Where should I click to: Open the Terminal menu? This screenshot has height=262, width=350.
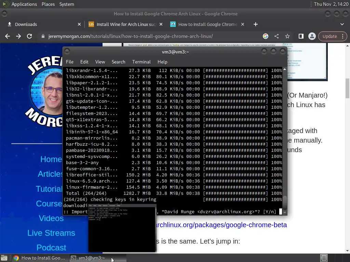click(141, 62)
